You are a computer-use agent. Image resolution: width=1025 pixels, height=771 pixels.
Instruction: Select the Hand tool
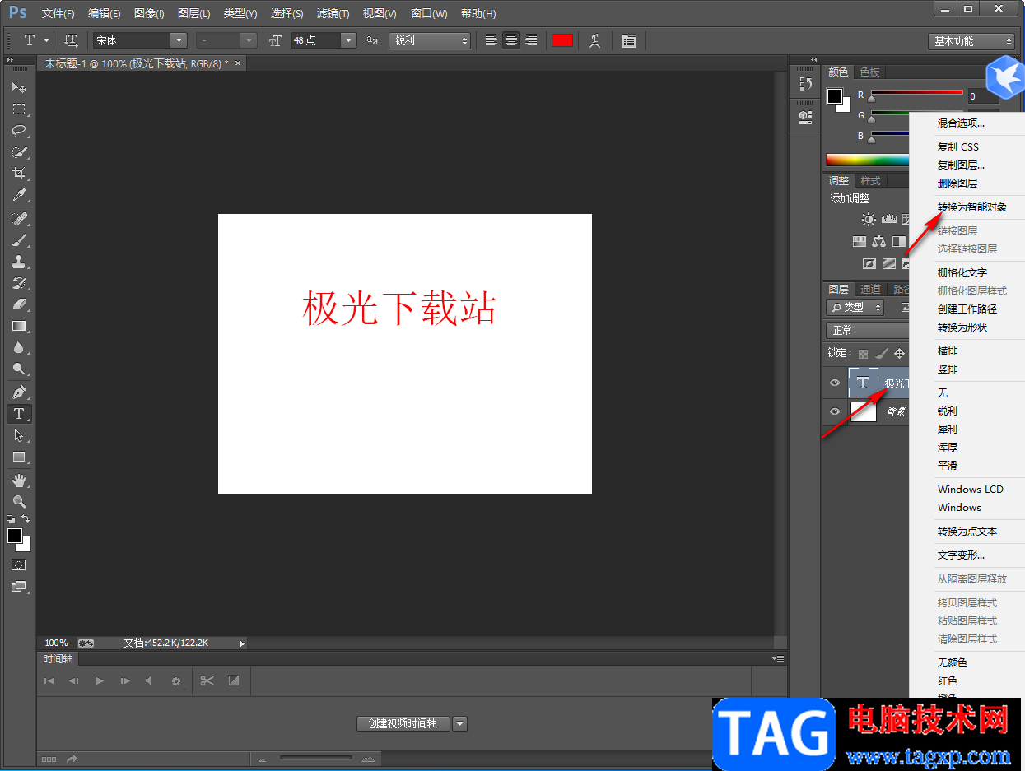(x=18, y=480)
